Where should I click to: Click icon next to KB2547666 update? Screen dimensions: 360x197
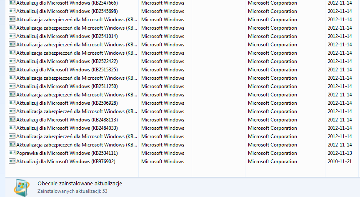point(12,3)
